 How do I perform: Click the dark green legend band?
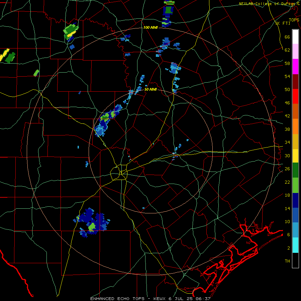[x=295, y=170]
